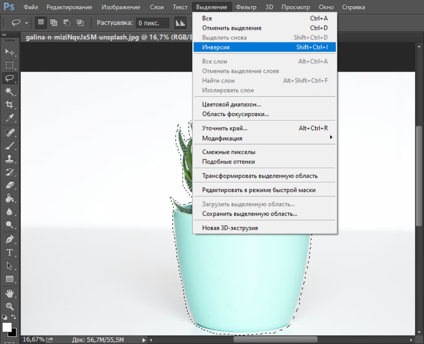Screen dimensions: 424x344
Task: Click the white foreground color swatch
Action: point(7,327)
